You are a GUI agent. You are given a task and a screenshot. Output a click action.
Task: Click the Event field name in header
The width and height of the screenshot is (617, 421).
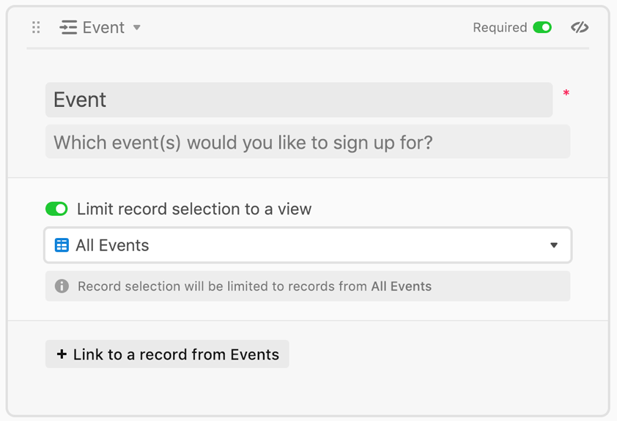(x=103, y=28)
